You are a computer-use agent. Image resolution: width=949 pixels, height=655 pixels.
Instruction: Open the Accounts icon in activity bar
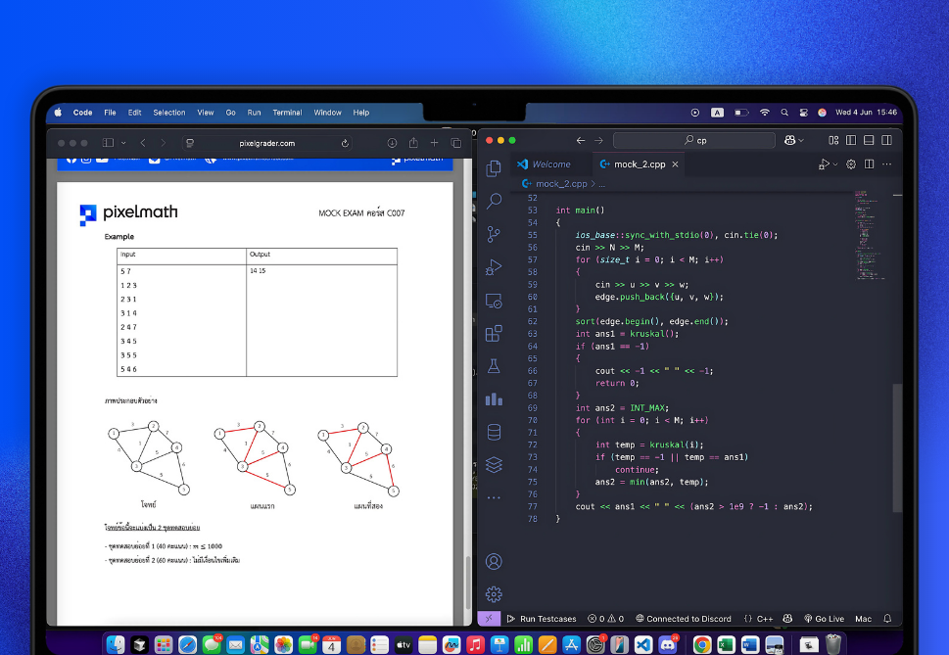click(x=494, y=561)
